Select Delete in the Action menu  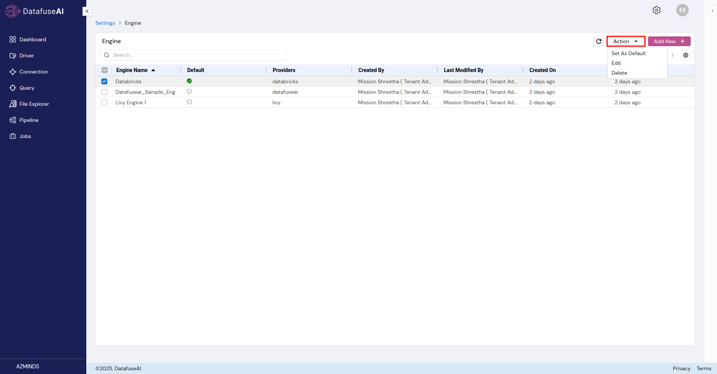[x=619, y=73]
